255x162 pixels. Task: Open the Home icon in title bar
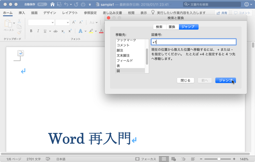(x=52, y=4)
